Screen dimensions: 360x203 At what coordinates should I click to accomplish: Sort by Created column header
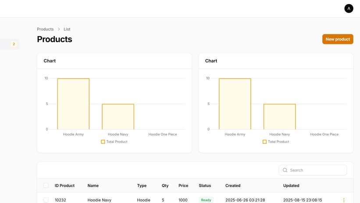tap(233, 185)
